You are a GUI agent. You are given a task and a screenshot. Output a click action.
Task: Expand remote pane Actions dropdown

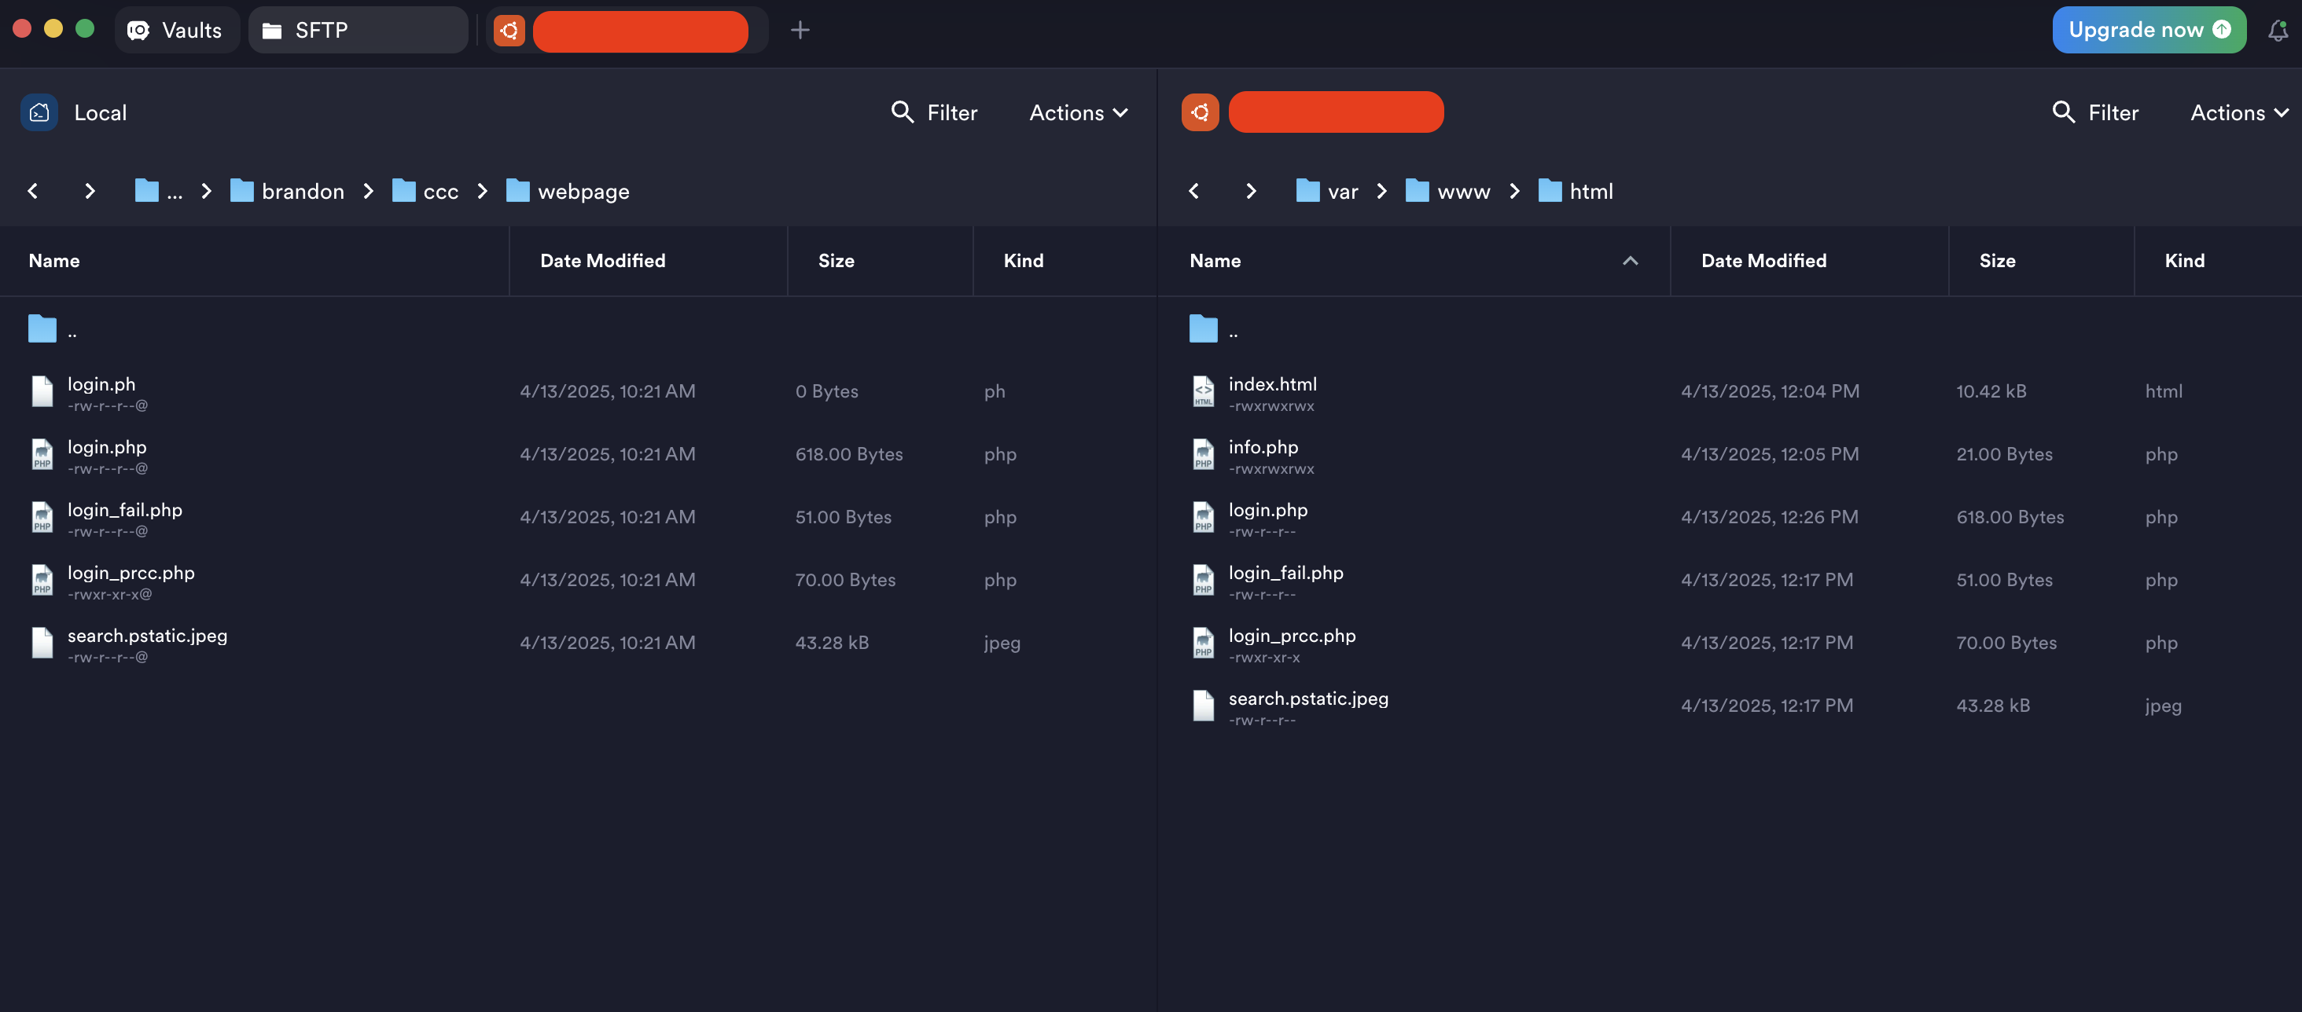coord(2238,112)
